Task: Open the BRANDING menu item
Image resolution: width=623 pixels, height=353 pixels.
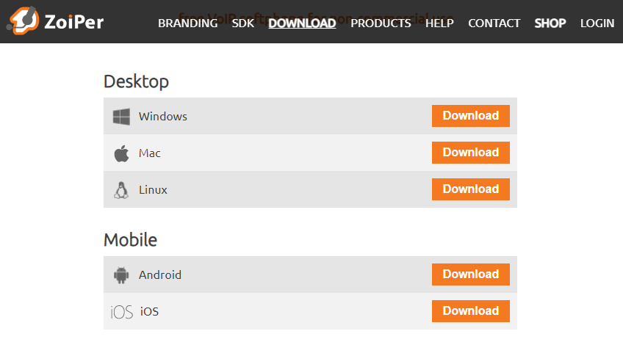Action: click(187, 23)
